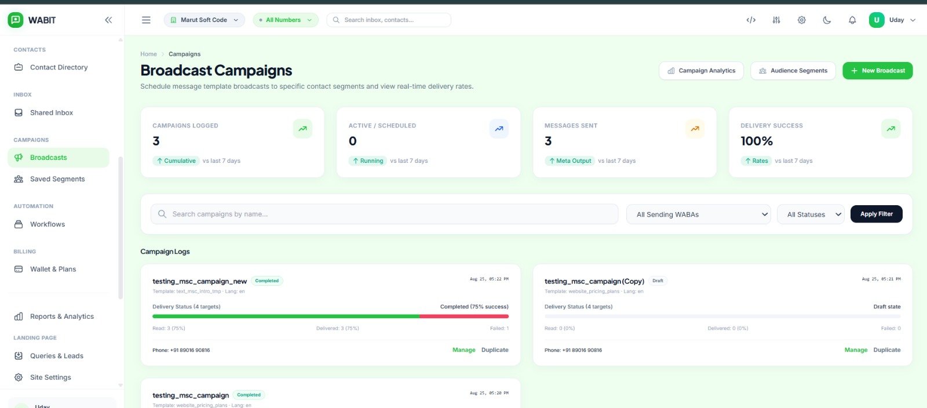
Task: Click the sidebar vertical scrollbar
Action: point(121,227)
